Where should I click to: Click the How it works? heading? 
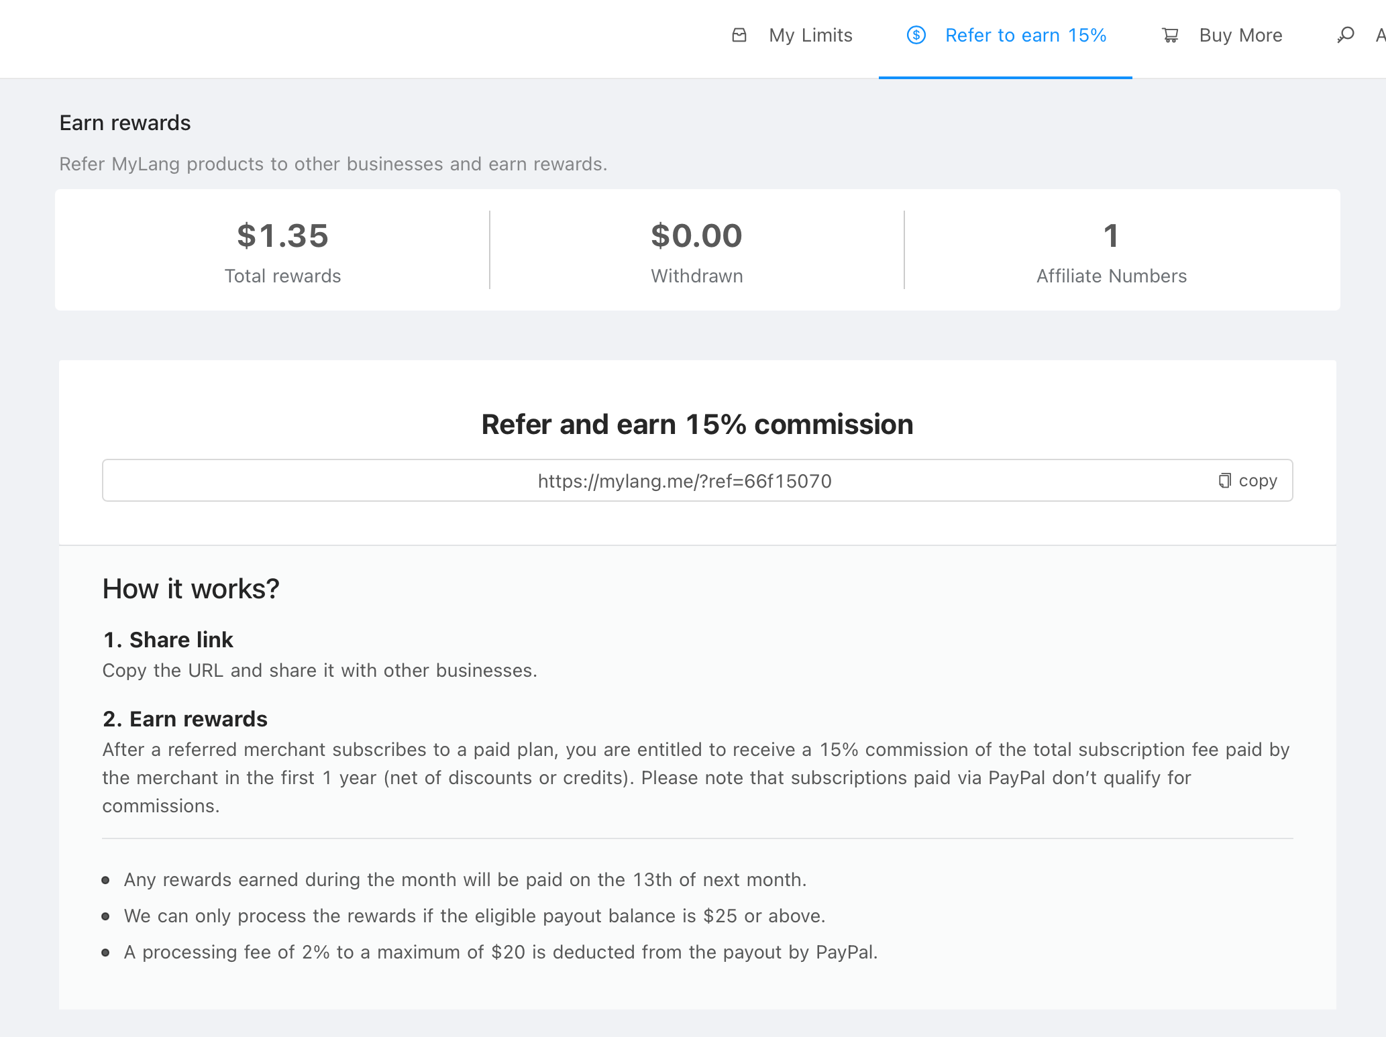(191, 588)
